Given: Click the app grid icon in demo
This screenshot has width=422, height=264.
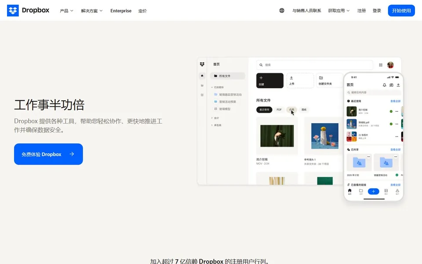Looking at the screenshot, I should [381, 65].
